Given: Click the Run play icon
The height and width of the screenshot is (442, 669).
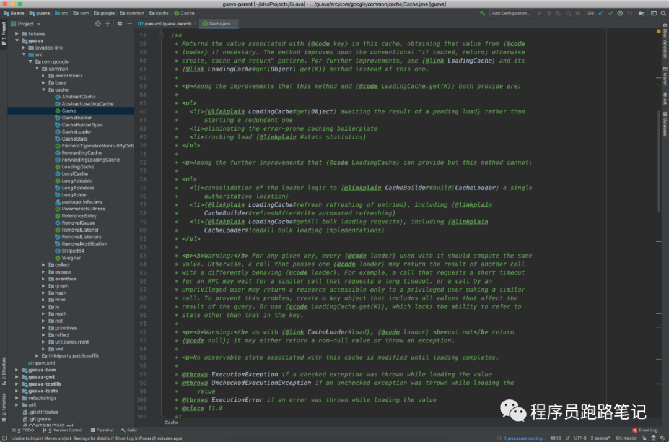Looking at the screenshot, I should coord(540,13).
